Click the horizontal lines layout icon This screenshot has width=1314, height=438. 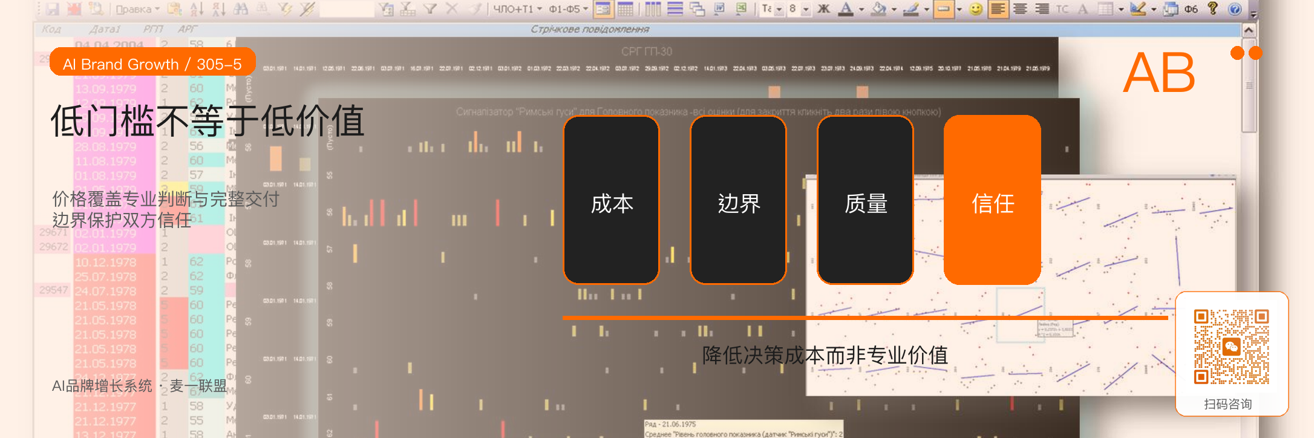675,9
